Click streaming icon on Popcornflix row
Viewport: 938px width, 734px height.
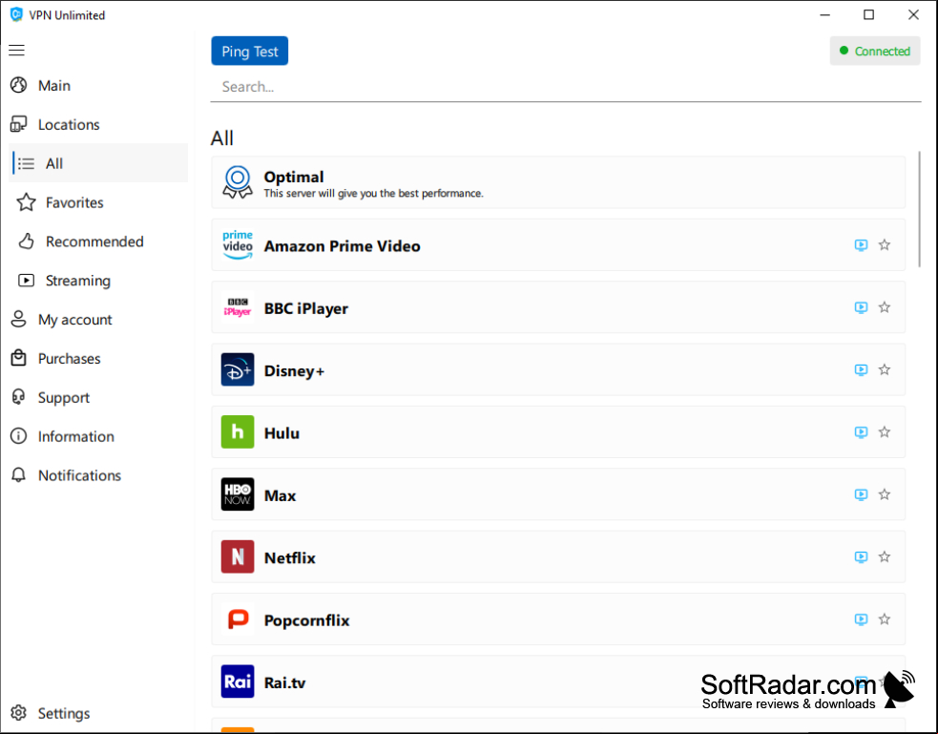point(861,619)
